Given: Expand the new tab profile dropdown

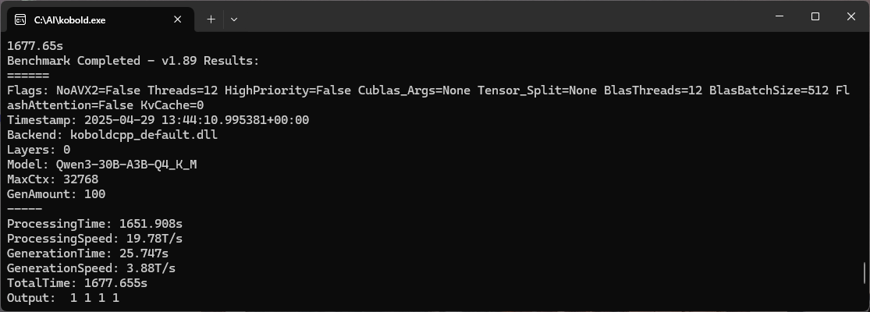Looking at the screenshot, I should (233, 19).
